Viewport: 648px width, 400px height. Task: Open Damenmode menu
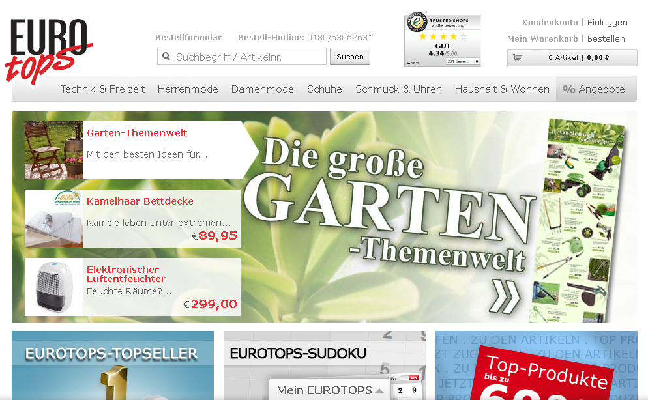263,89
